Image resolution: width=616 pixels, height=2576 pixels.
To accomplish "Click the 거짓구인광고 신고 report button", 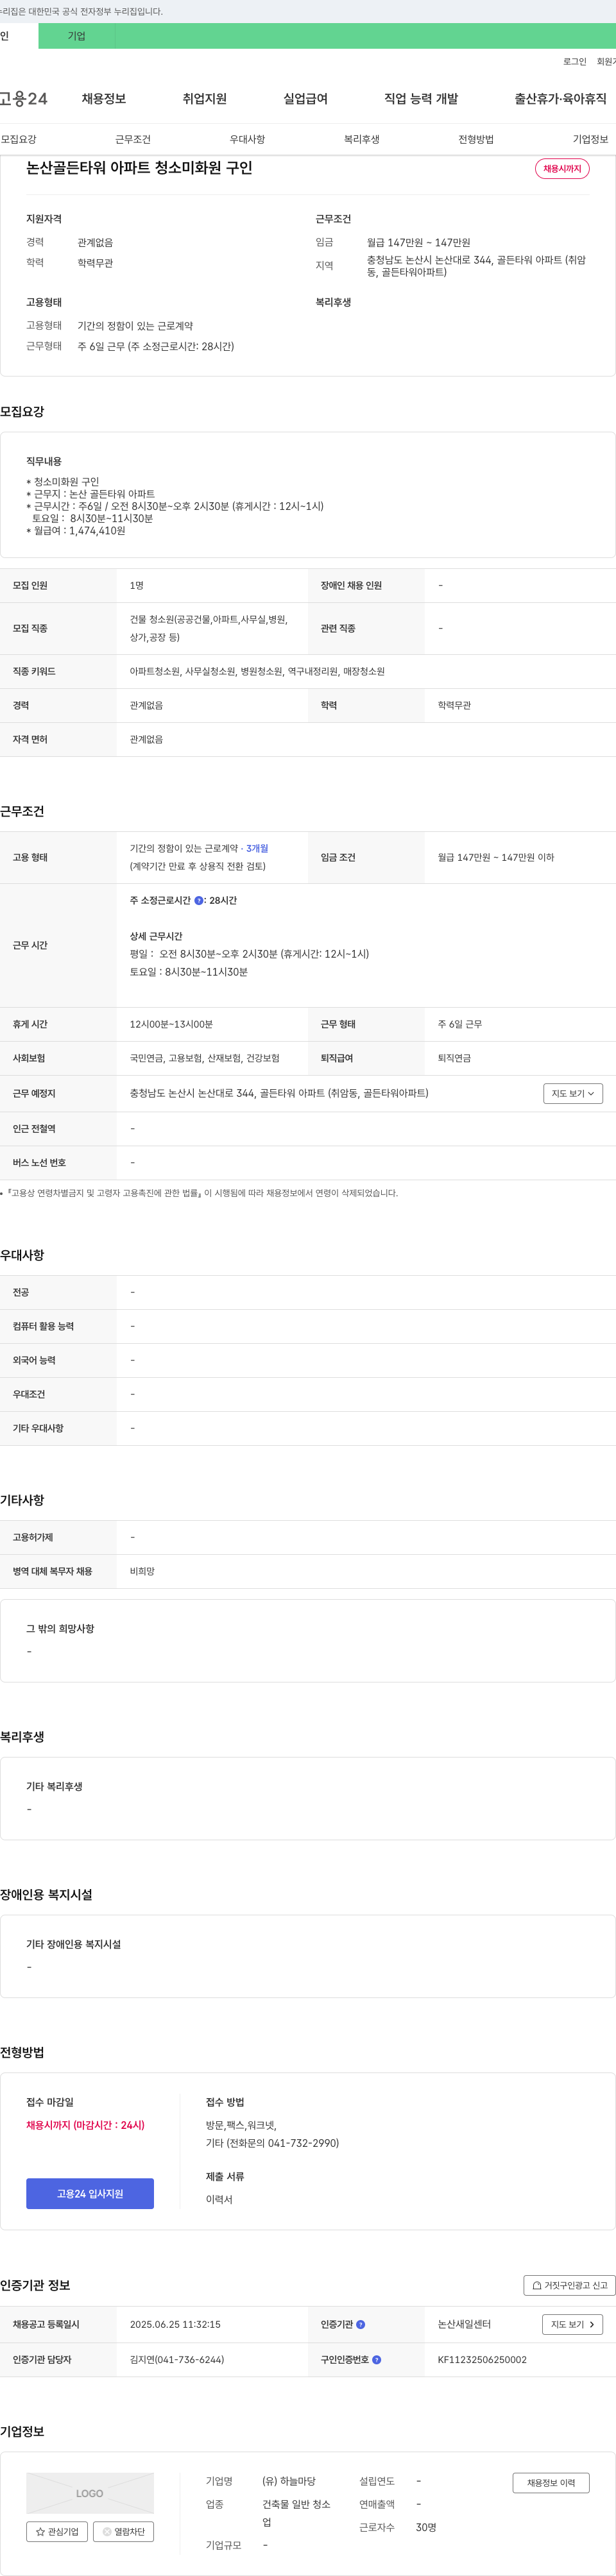I will 569,2285.
